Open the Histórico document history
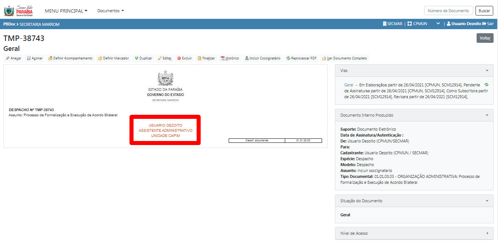The width and height of the screenshot is (498, 241). tap(229, 58)
